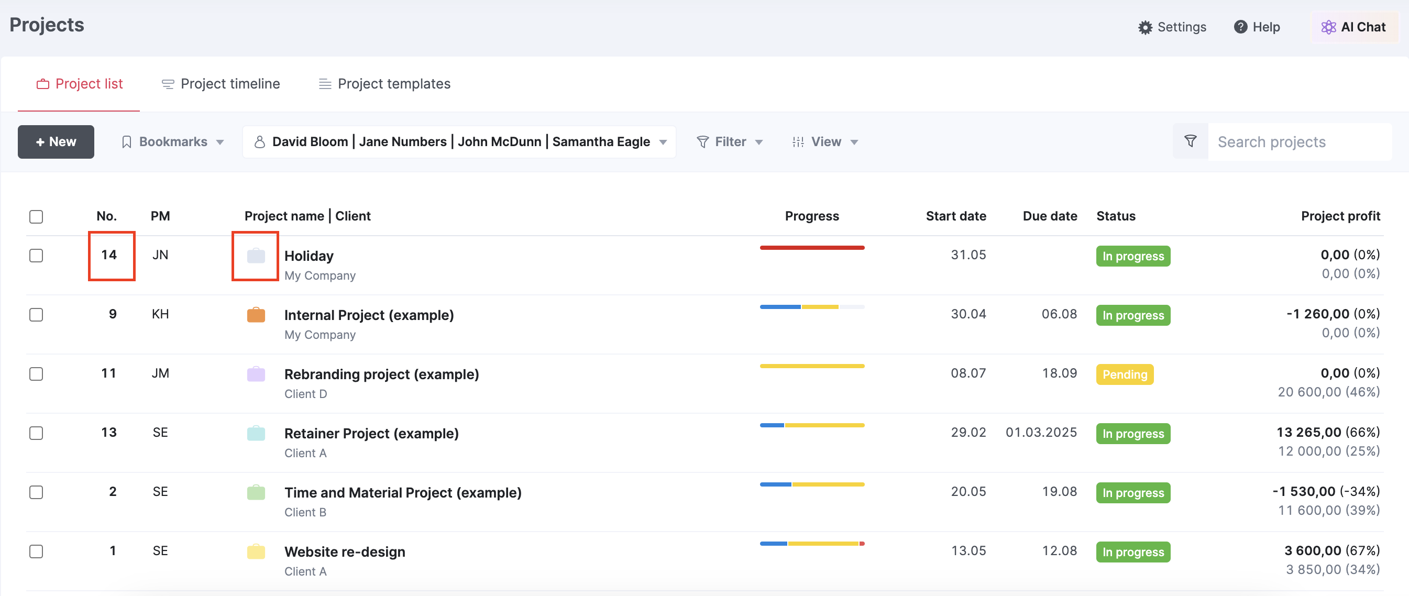Check the Retainer Project row checkbox
Screen dimensions: 1409x596
pyautogui.click(x=36, y=433)
